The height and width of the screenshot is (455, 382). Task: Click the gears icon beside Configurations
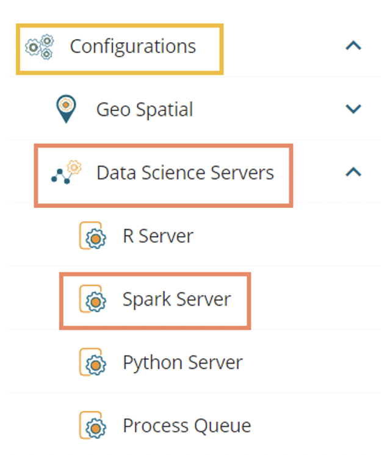[x=40, y=47]
